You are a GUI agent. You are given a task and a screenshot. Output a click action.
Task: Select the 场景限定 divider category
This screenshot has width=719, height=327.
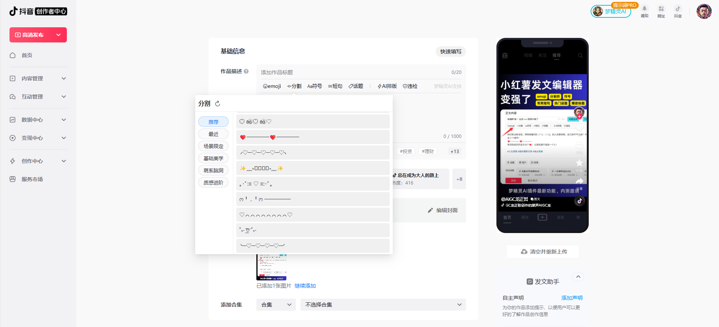coord(213,146)
